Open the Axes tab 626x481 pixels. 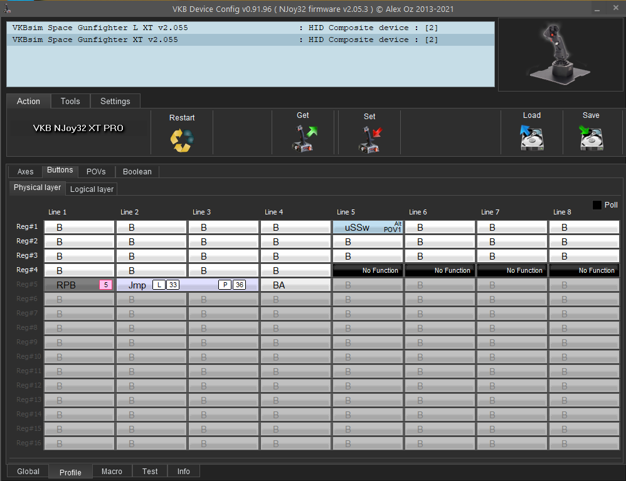pos(26,171)
